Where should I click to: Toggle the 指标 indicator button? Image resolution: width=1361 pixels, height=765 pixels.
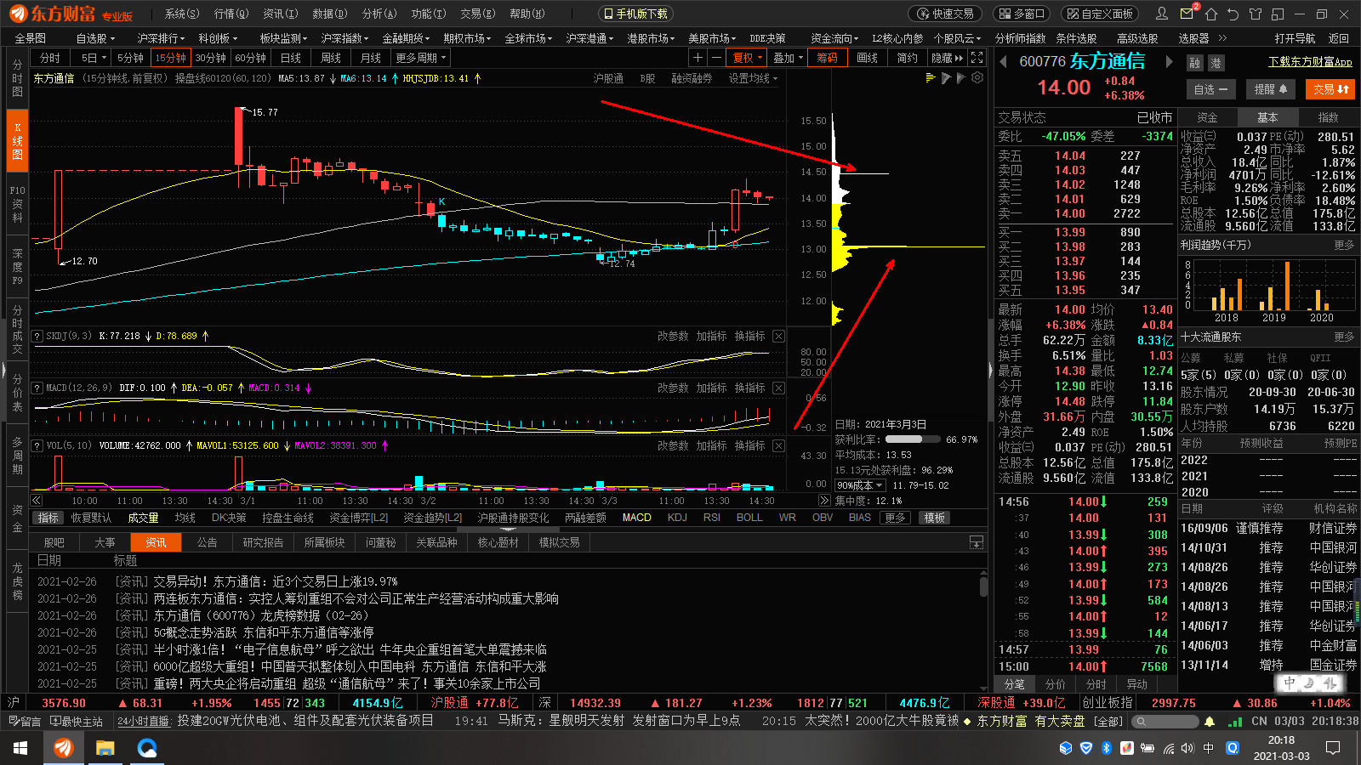click(x=48, y=518)
